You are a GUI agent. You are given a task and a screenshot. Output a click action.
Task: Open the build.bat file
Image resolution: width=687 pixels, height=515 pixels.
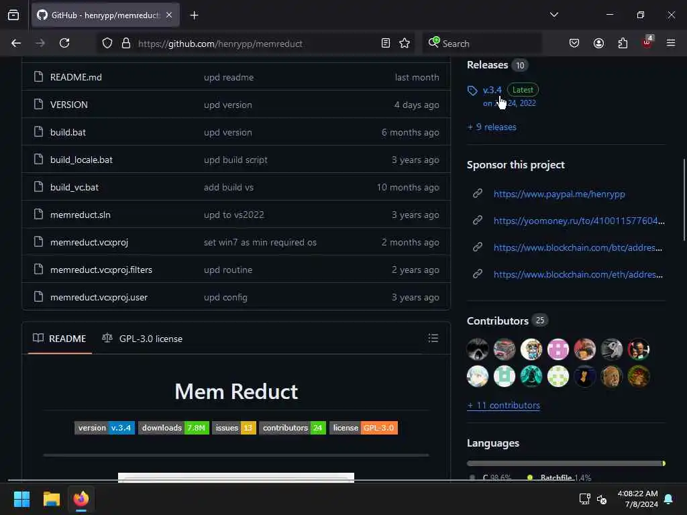coord(68,132)
